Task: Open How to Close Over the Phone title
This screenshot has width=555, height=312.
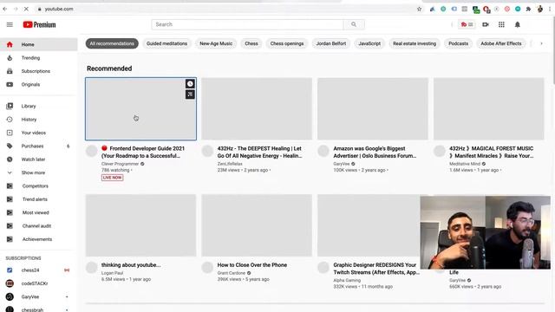Action: (x=252, y=265)
